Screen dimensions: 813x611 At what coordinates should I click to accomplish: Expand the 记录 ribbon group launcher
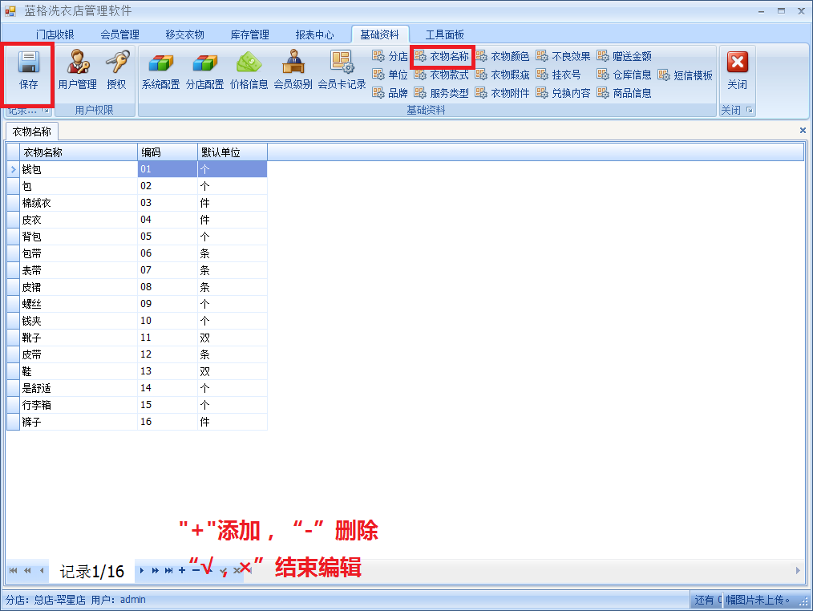tap(46, 111)
